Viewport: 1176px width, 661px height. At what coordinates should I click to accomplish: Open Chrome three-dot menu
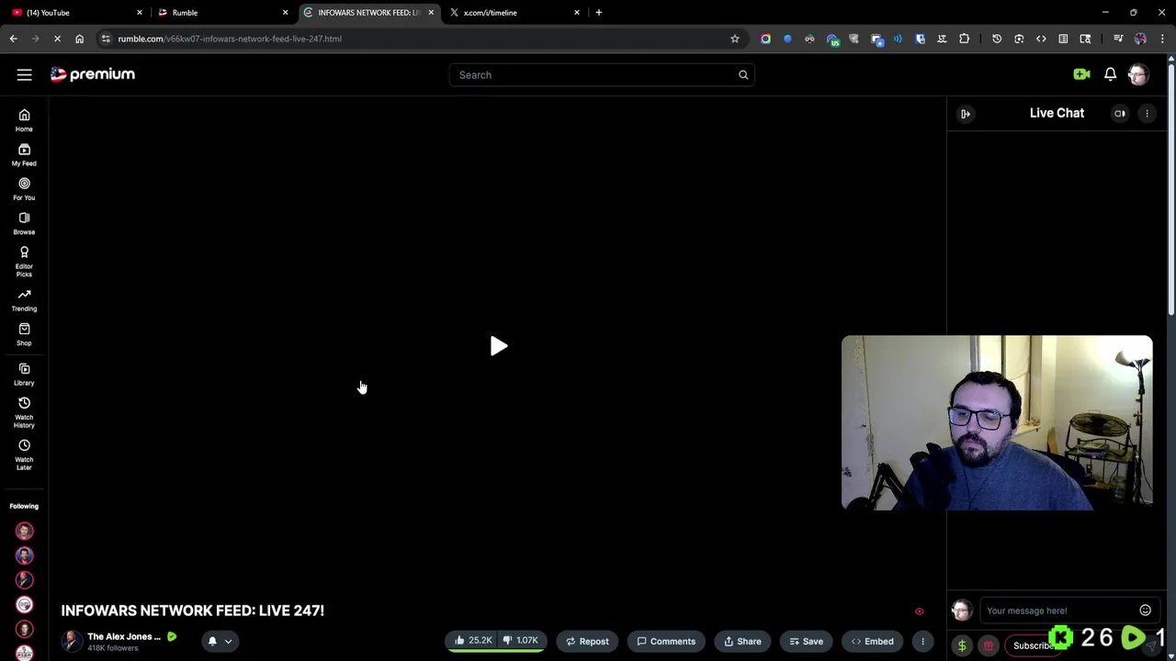click(x=1162, y=39)
